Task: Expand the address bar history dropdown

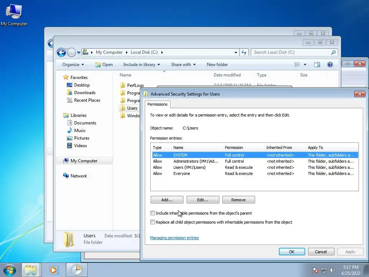Action: tap(236, 53)
